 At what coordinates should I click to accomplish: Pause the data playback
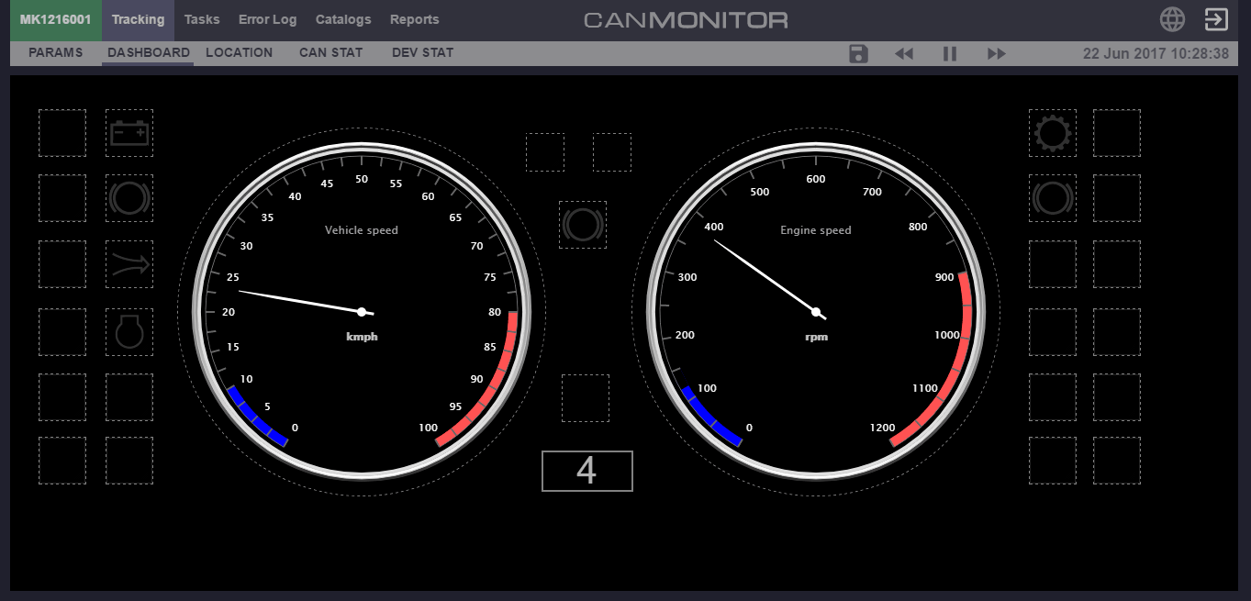click(x=950, y=53)
